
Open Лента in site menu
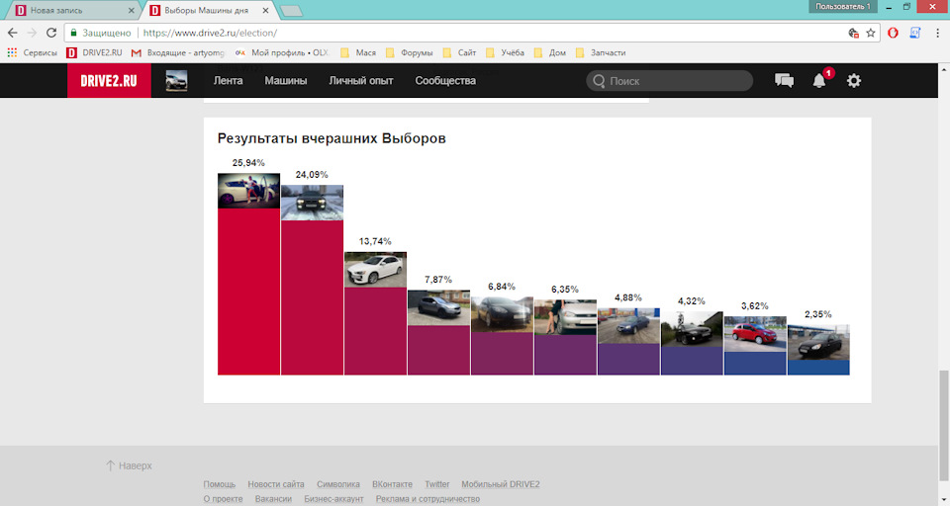click(x=228, y=80)
